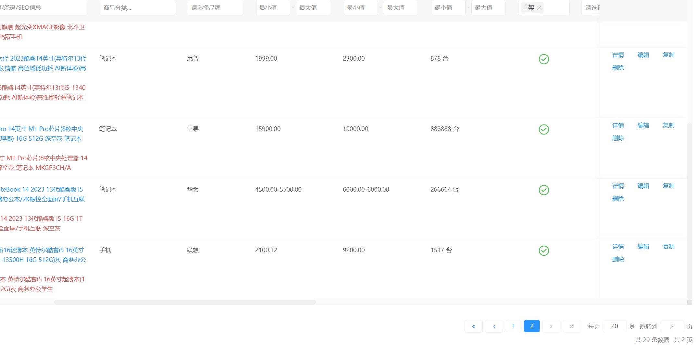Click 复制 for the 华为 laptop
698x352 pixels.
tap(668, 186)
